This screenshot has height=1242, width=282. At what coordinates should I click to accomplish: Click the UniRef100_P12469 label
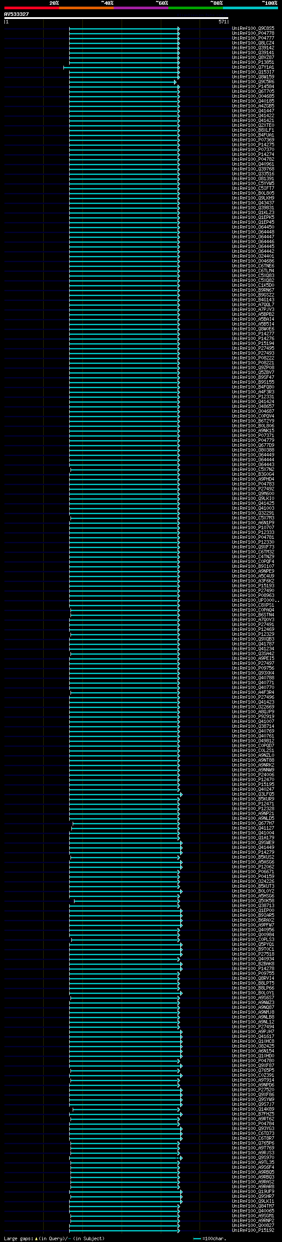(253, 629)
